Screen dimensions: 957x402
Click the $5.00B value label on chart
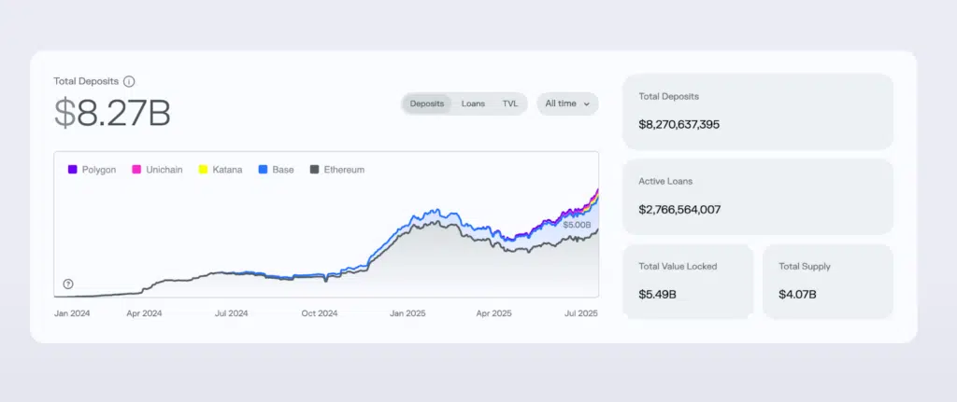[576, 225]
